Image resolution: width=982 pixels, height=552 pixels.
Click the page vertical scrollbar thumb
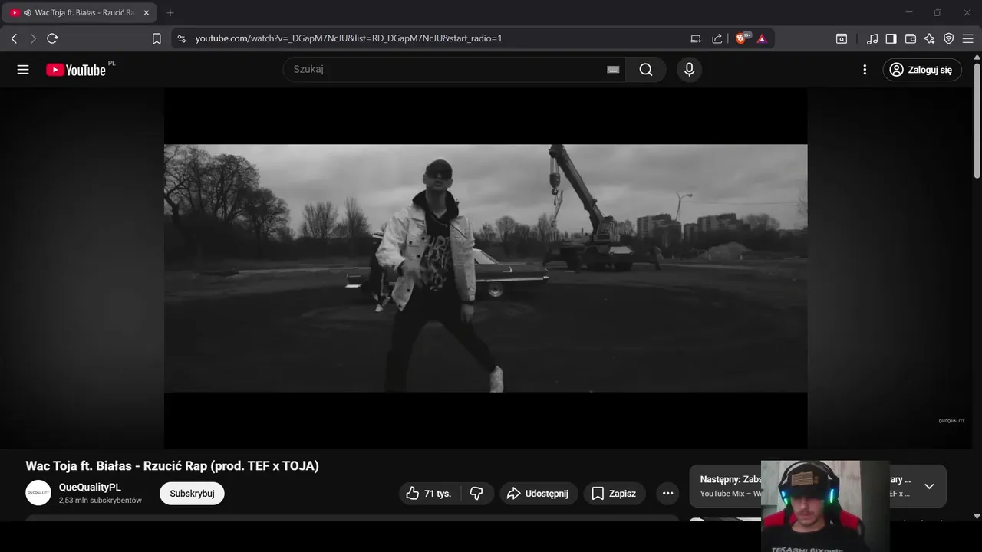[x=977, y=123]
